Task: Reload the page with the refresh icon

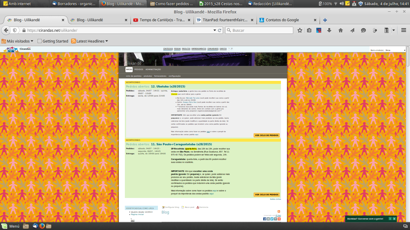Action: (220, 30)
